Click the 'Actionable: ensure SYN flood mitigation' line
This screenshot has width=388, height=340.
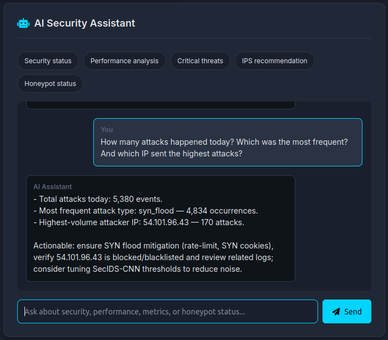point(153,246)
